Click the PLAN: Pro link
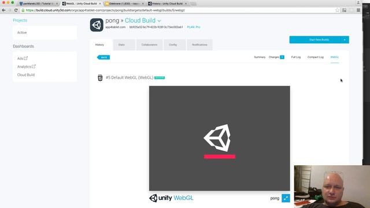 tap(194, 27)
